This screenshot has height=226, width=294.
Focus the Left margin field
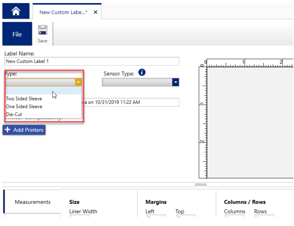(156, 217)
